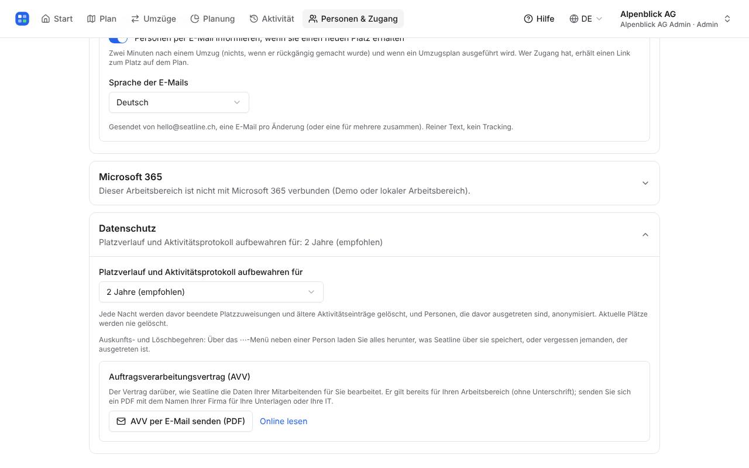Open the DE language selector
The width and height of the screenshot is (749, 468).
pos(586,19)
